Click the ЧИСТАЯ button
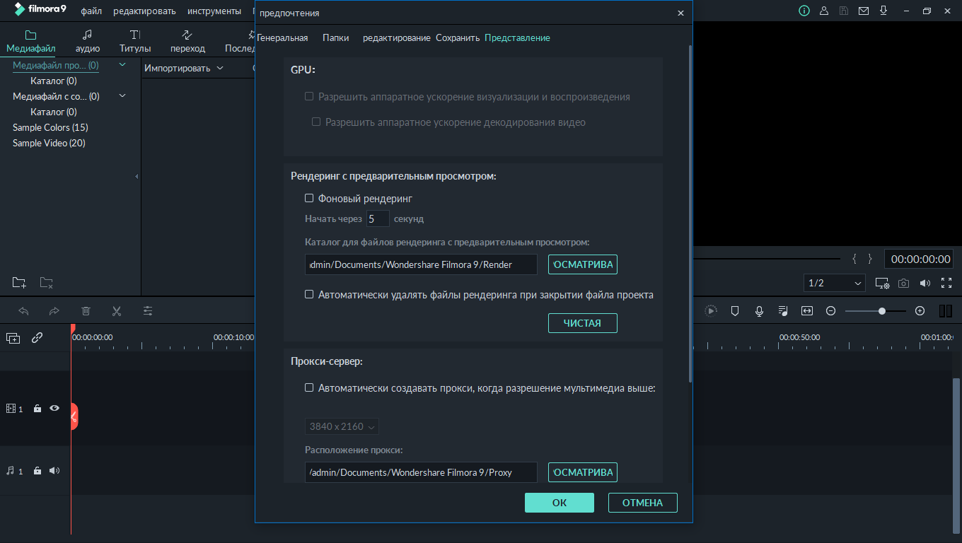The image size is (962, 543). point(582,323)
